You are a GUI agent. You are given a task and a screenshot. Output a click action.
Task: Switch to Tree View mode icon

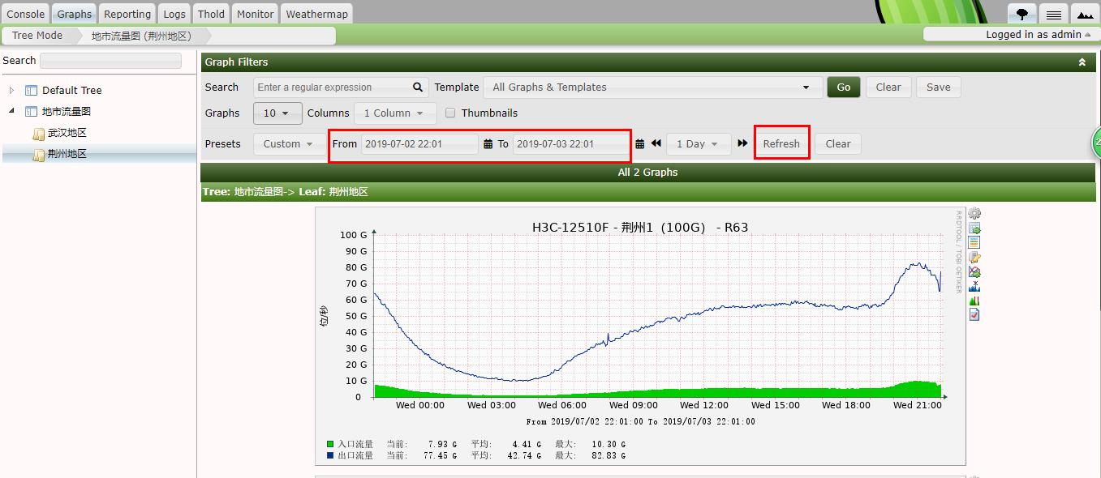tap(1021, 14)
